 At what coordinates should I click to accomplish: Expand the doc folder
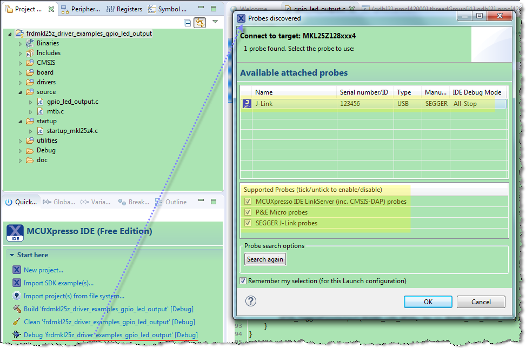tap(20, 160)
